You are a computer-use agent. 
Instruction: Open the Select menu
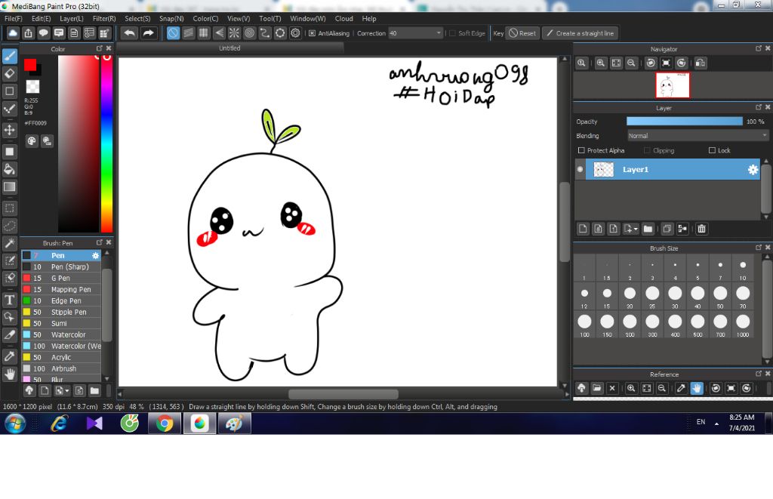coord(137,18)
